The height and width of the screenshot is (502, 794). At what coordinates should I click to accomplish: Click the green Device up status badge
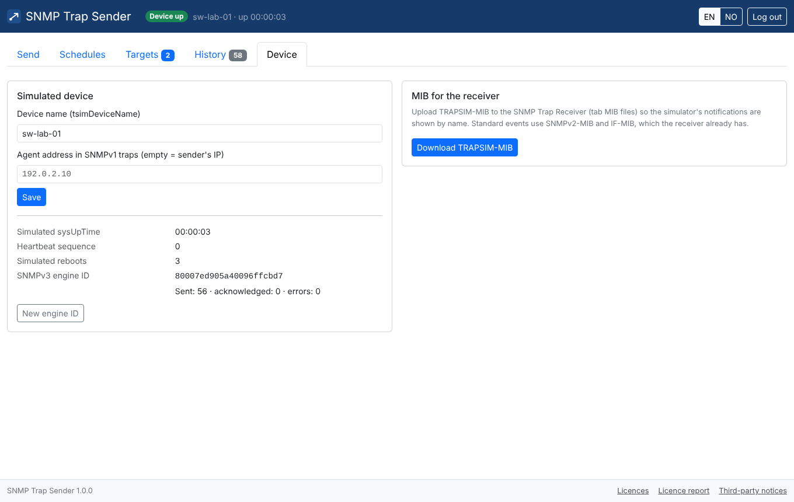[x=166, y=16]
